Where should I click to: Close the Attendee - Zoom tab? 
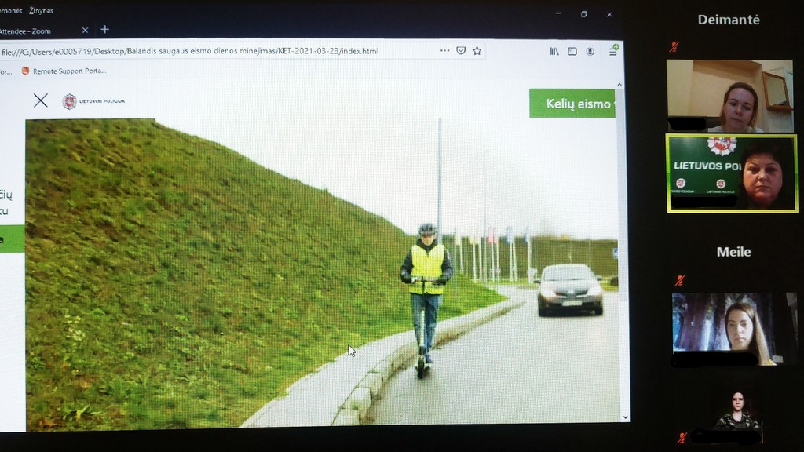click(85, 31)
